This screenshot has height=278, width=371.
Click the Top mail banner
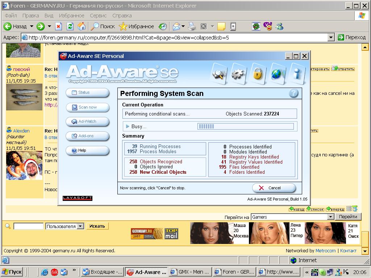[x=171, y=233]
